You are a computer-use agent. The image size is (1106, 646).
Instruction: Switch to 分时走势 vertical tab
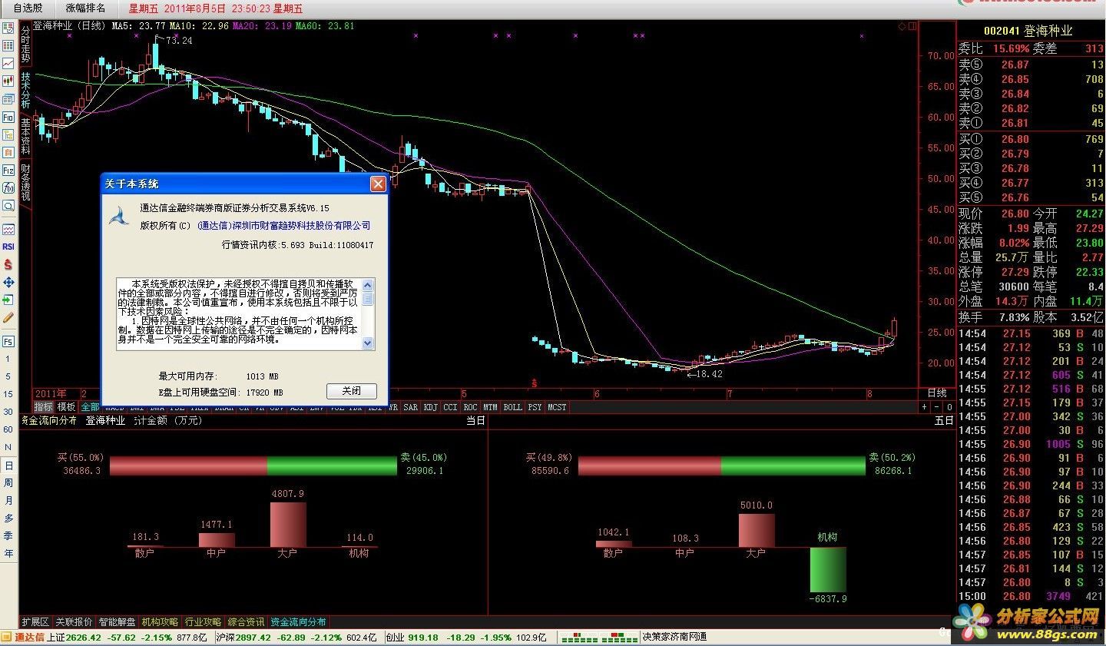25,45
